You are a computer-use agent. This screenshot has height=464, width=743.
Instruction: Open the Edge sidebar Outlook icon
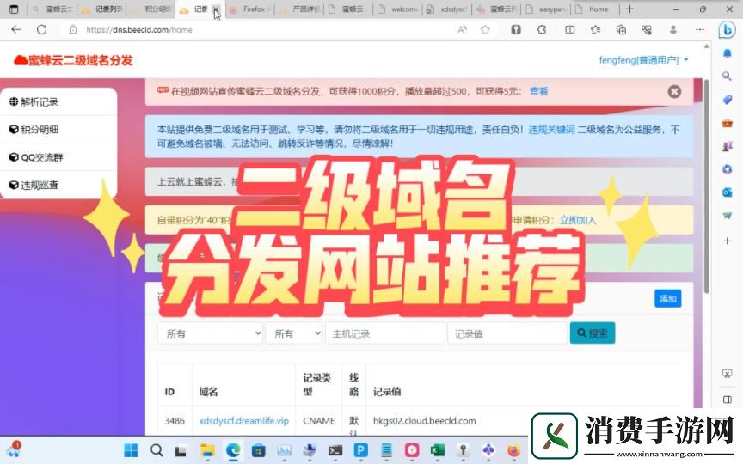click(x=727, y=192)
